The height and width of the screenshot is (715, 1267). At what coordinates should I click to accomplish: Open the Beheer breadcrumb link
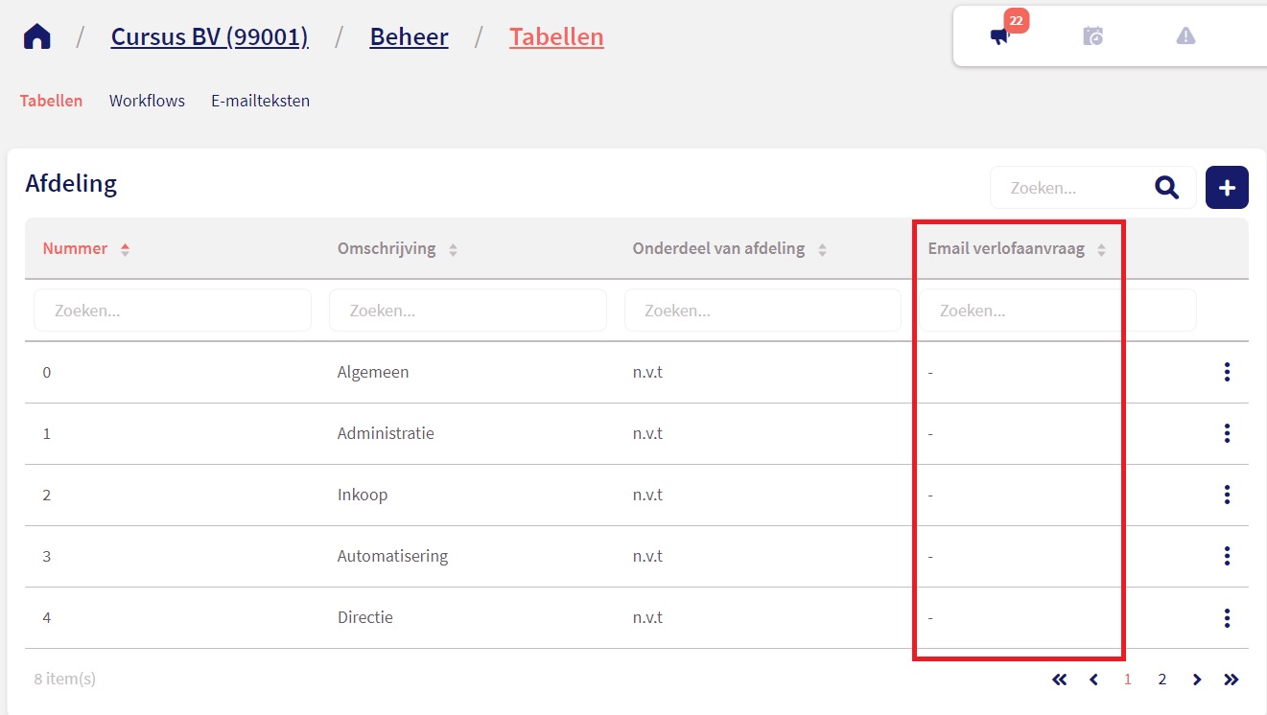coord(409,37)
